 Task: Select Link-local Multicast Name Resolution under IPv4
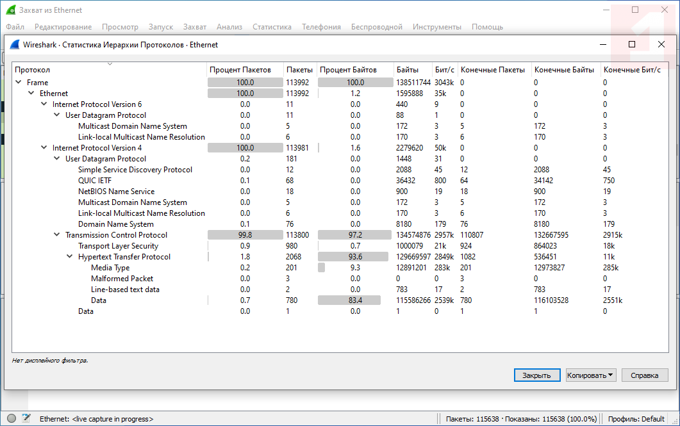click(x=340, y=213)
